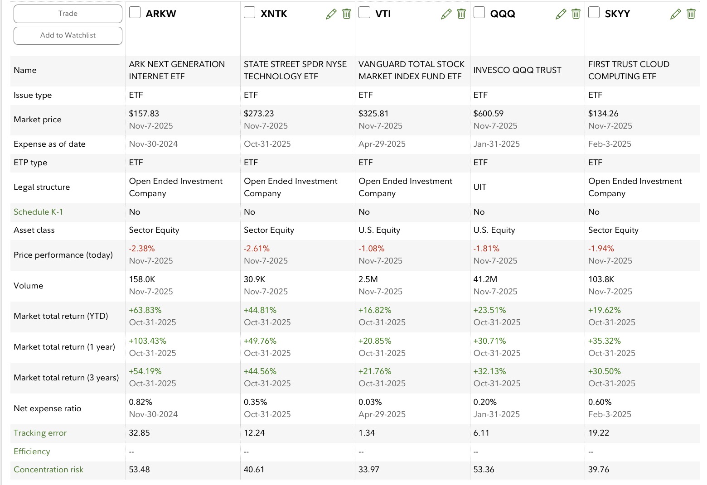Click Add to Watchlist button
Image resolution: width=707 pixels, height=485 pixels.
coord(68,35)
